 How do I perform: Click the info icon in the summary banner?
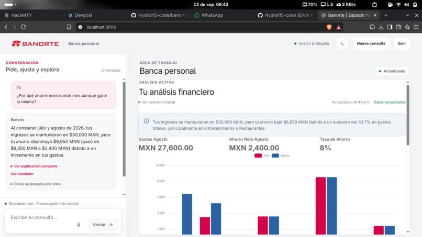147,121
